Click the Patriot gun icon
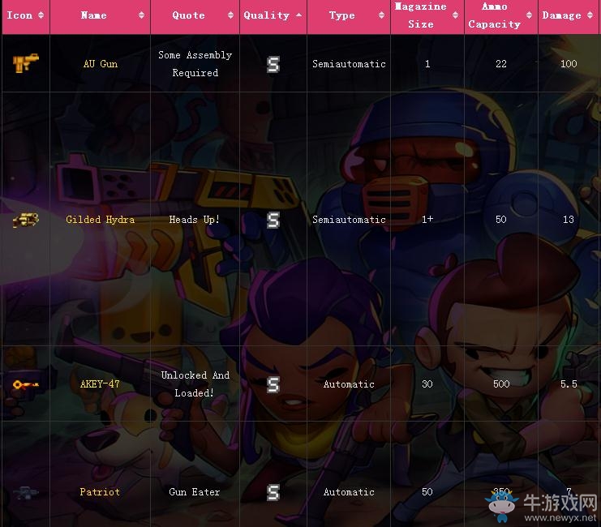 click(x=26, y=492)
